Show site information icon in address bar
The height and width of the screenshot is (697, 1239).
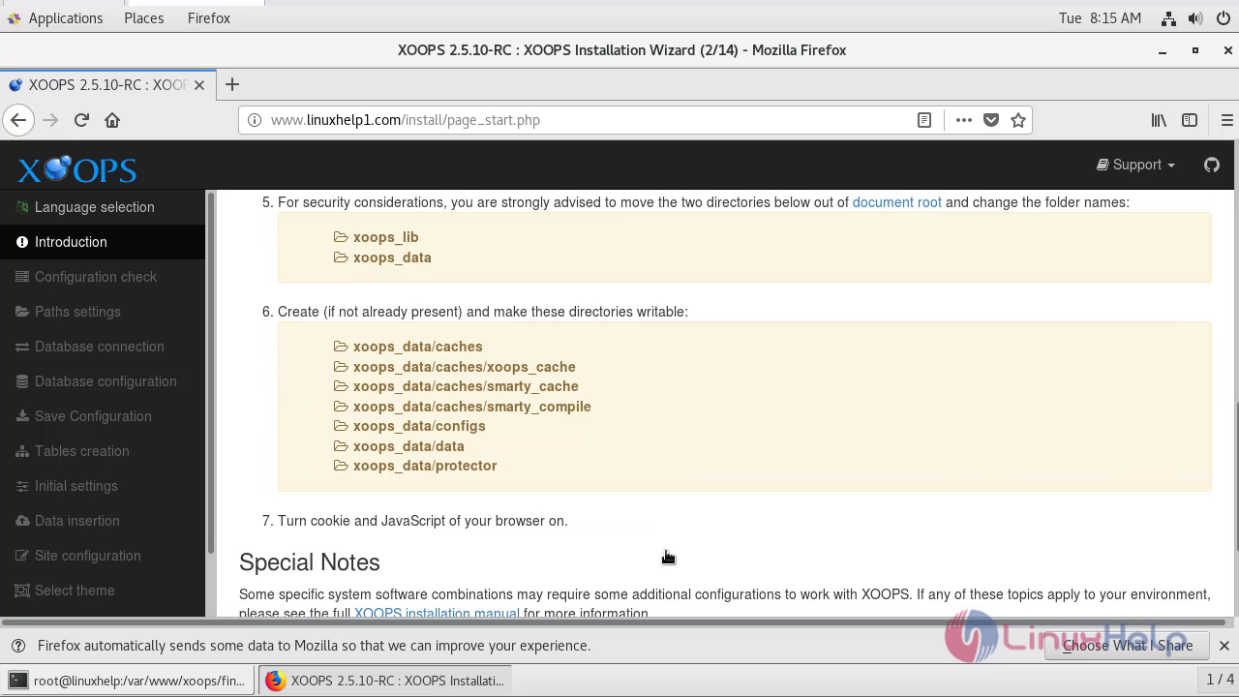[x=255, y=120]
